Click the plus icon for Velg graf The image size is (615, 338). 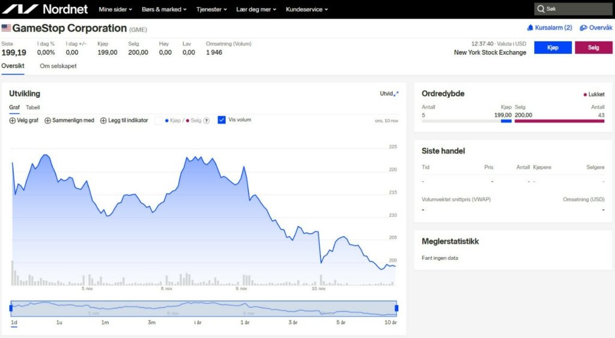click(x=12, y=121)
